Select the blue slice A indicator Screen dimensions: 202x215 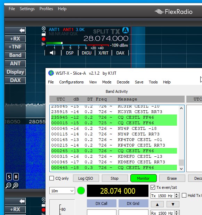[x=126, y=30]
